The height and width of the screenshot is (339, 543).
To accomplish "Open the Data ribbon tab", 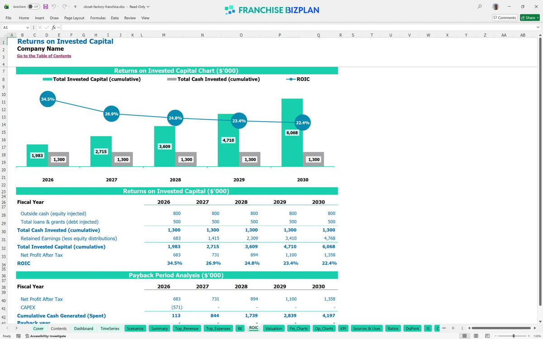I will (115, 18).
